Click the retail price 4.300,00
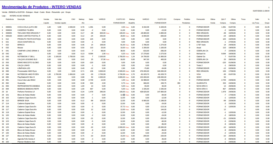273x144 pixels. click(x=102, y=77)
